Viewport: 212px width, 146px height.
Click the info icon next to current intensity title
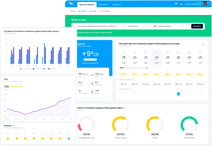point(124,108)
